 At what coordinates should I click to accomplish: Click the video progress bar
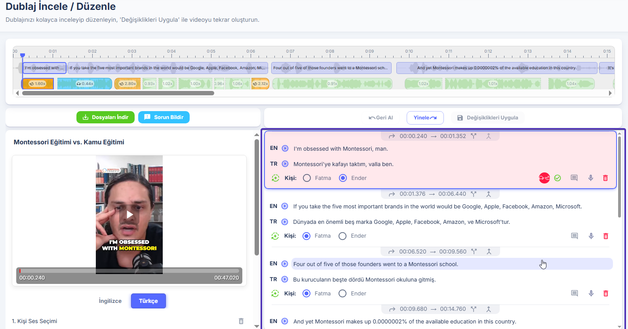click(x=129, y=271)
